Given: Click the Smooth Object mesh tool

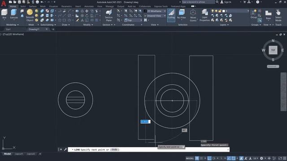Looking at the screenshot, I should [30, 15].
